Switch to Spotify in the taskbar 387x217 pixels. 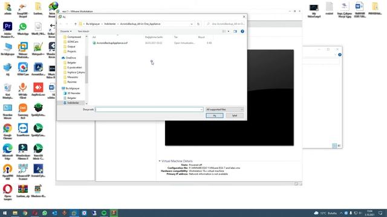pyautogui.click(x=104, y=213)
